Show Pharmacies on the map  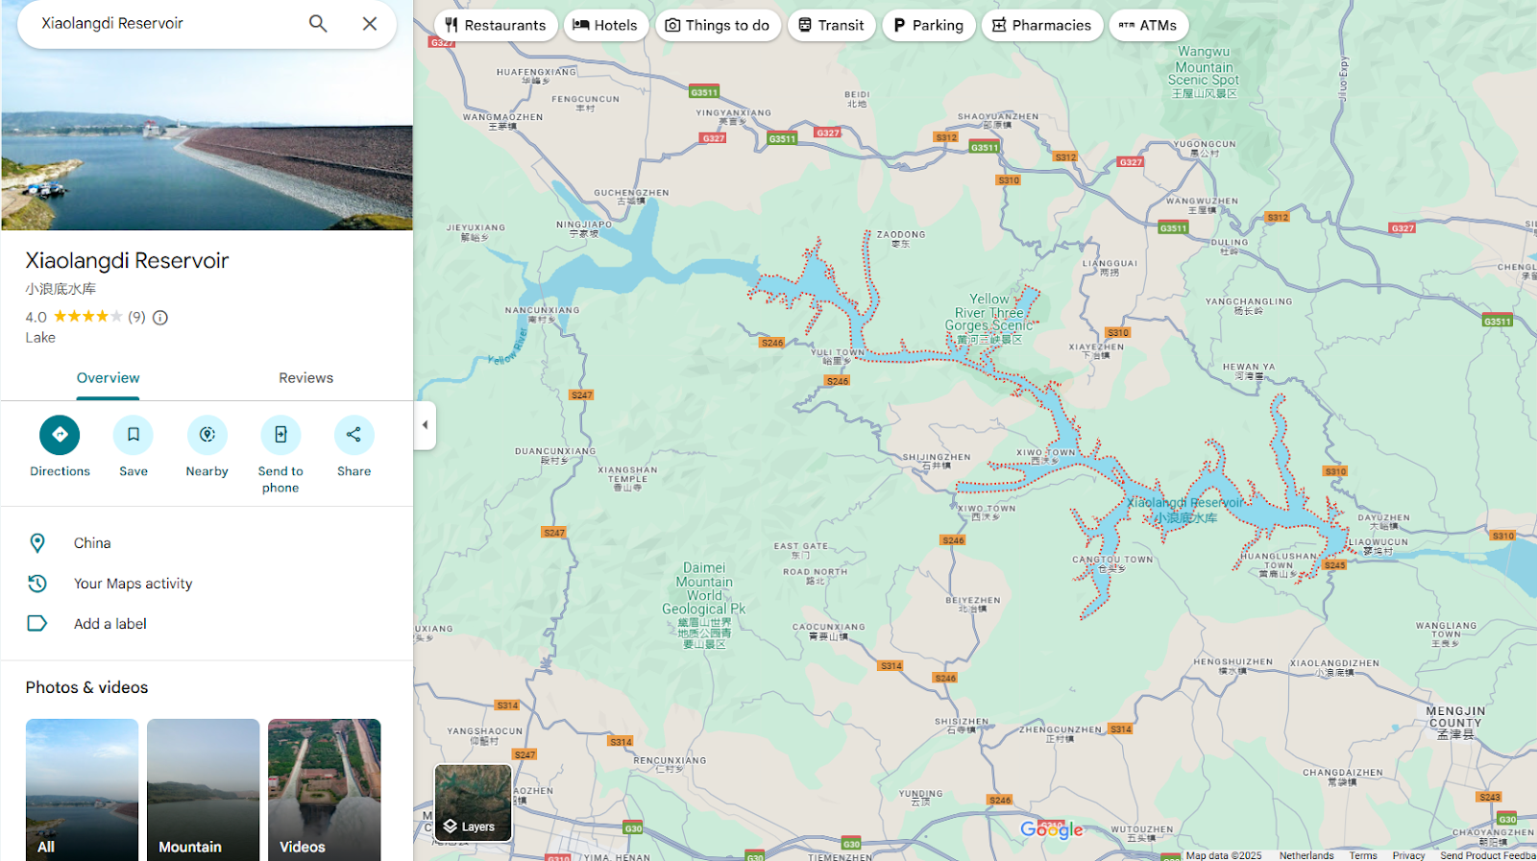click(x=1041, y=25)
